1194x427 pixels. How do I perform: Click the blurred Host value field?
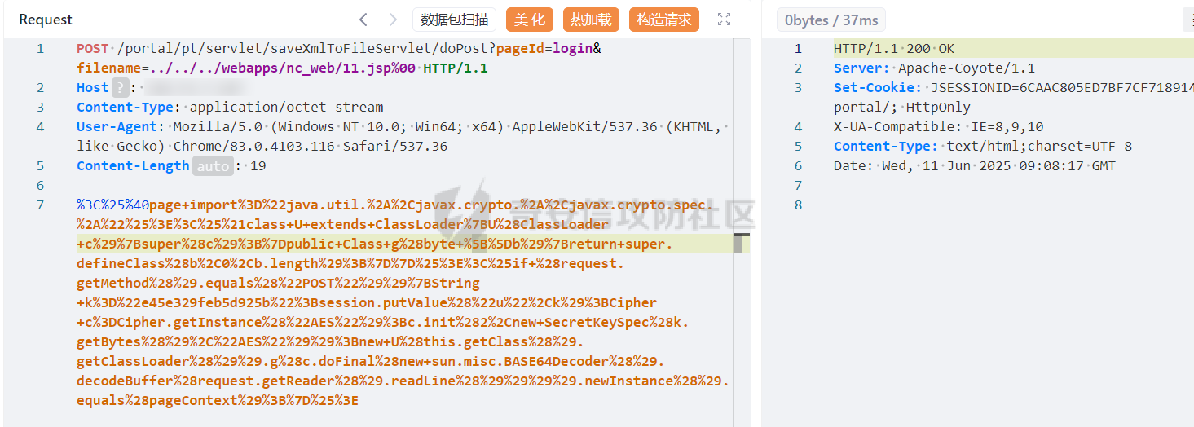coord(196,87)
